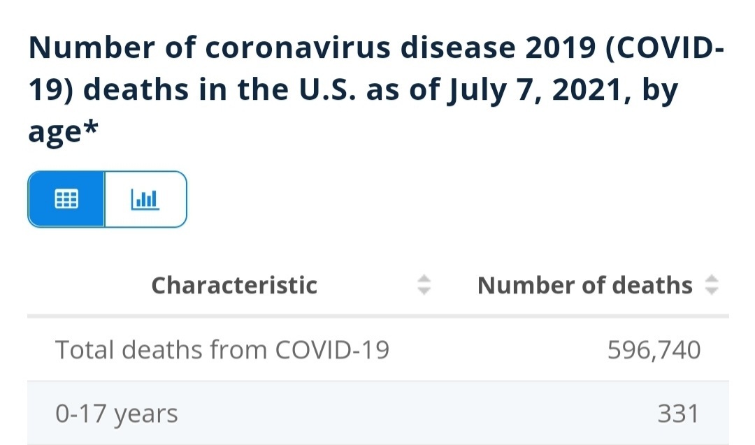Select the Number of deaths column header
The image size is (755, 445).
click(x=585, y=285)
